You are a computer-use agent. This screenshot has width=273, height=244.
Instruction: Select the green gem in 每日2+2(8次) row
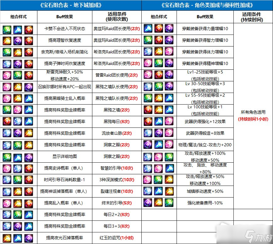click(x=18, y=214)
